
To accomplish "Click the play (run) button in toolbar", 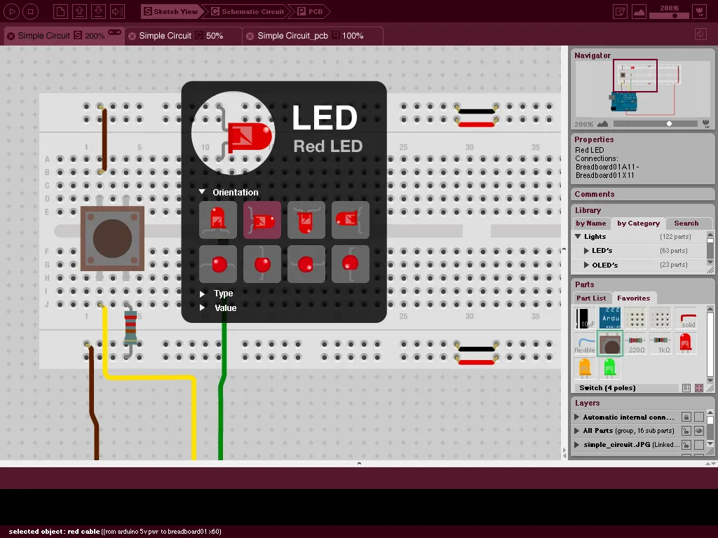I will pyautogui.click(x=11, y=11).
